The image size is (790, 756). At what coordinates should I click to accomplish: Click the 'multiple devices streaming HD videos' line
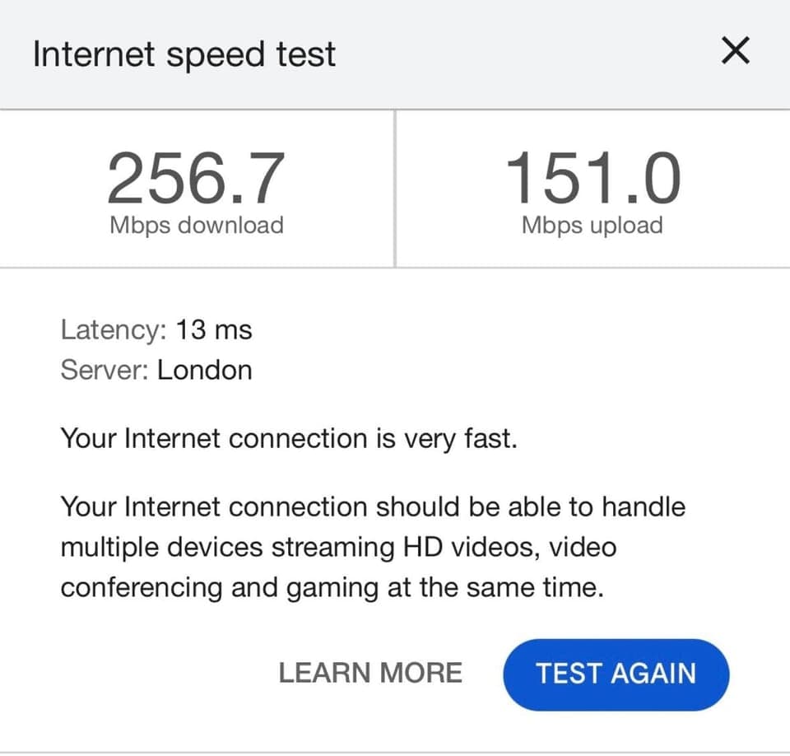(337, 547)
